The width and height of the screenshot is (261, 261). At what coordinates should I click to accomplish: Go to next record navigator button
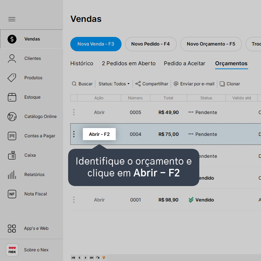pos(86,258)
